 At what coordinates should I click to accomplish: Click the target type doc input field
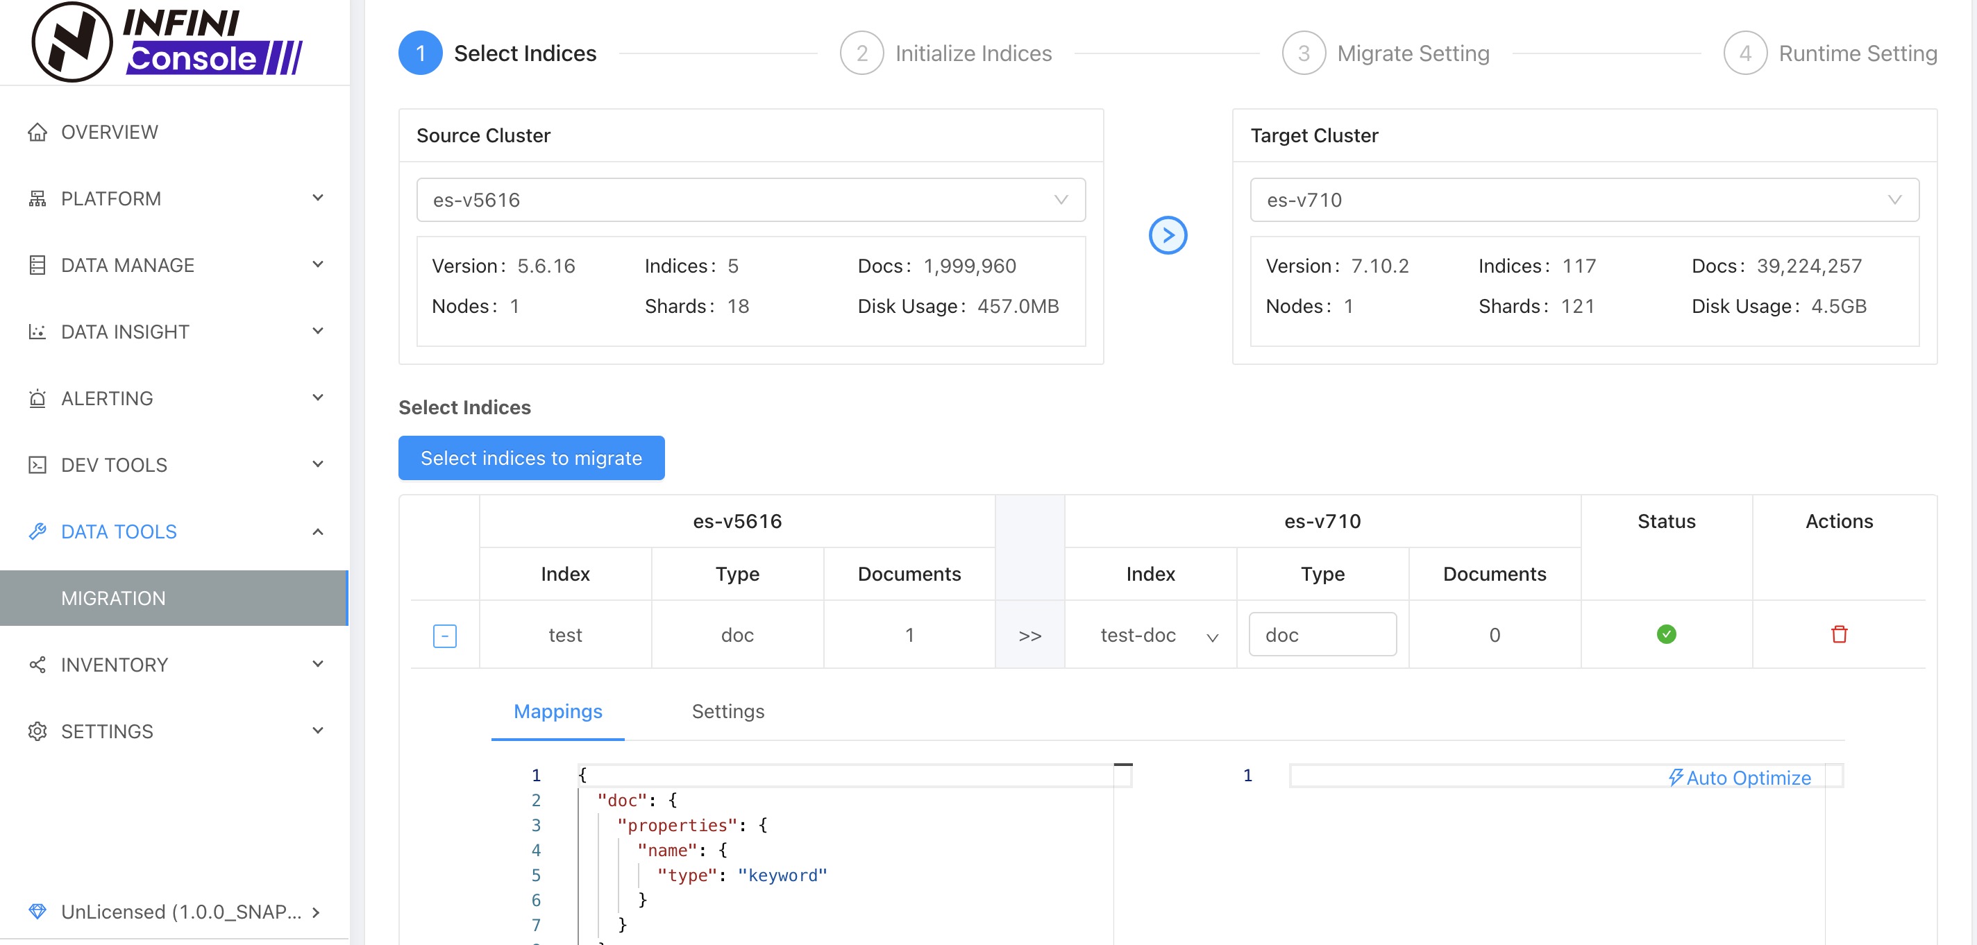pos(1322,634)
